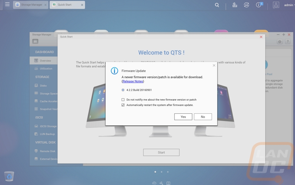Open event notifications info icon
The height and width of the screenshot is (185, 295).
(259, 5)
